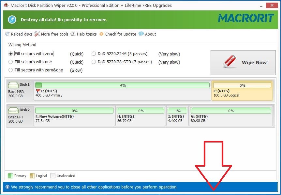The width and height of the screenshot is (281, 195).
Task: Click the green header eraser logo icon
Action: [12, 20]
